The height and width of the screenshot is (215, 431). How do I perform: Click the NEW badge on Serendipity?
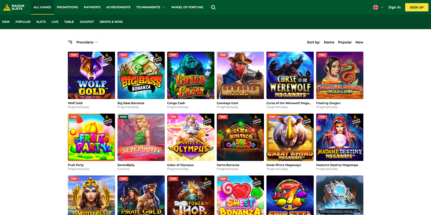click(x=123, y=117)
